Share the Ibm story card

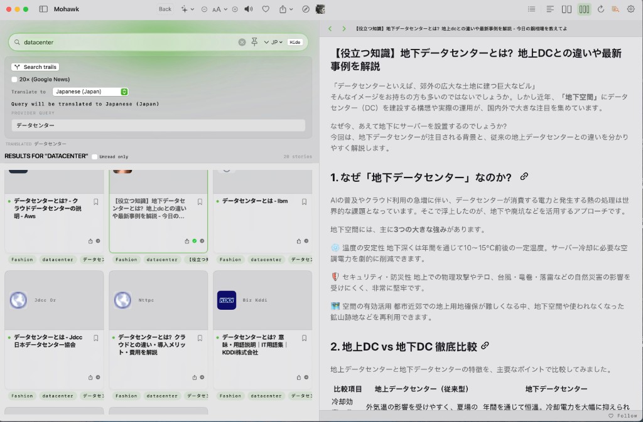click(298, 241)
